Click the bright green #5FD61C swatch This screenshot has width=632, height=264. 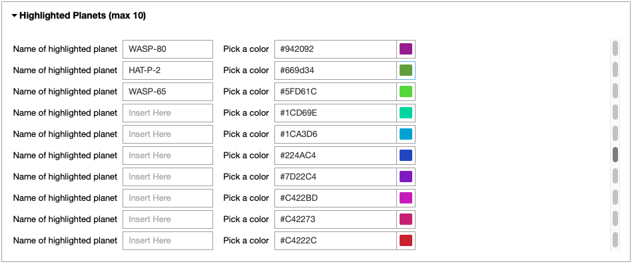tap(406, 92)
